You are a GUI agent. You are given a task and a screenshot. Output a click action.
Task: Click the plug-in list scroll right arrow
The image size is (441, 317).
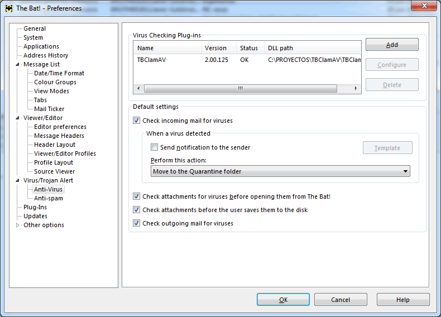[356, 88]
